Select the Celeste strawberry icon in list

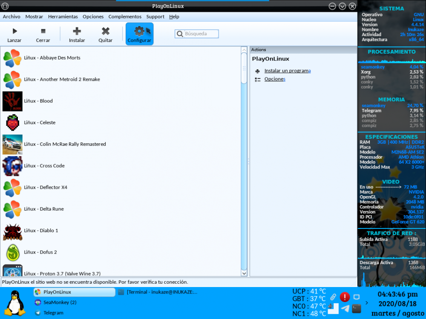click(x=12, y=122)
